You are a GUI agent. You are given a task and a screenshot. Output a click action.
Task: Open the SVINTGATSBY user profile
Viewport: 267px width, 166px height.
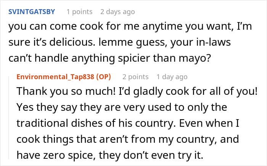(x=31, y=12)
